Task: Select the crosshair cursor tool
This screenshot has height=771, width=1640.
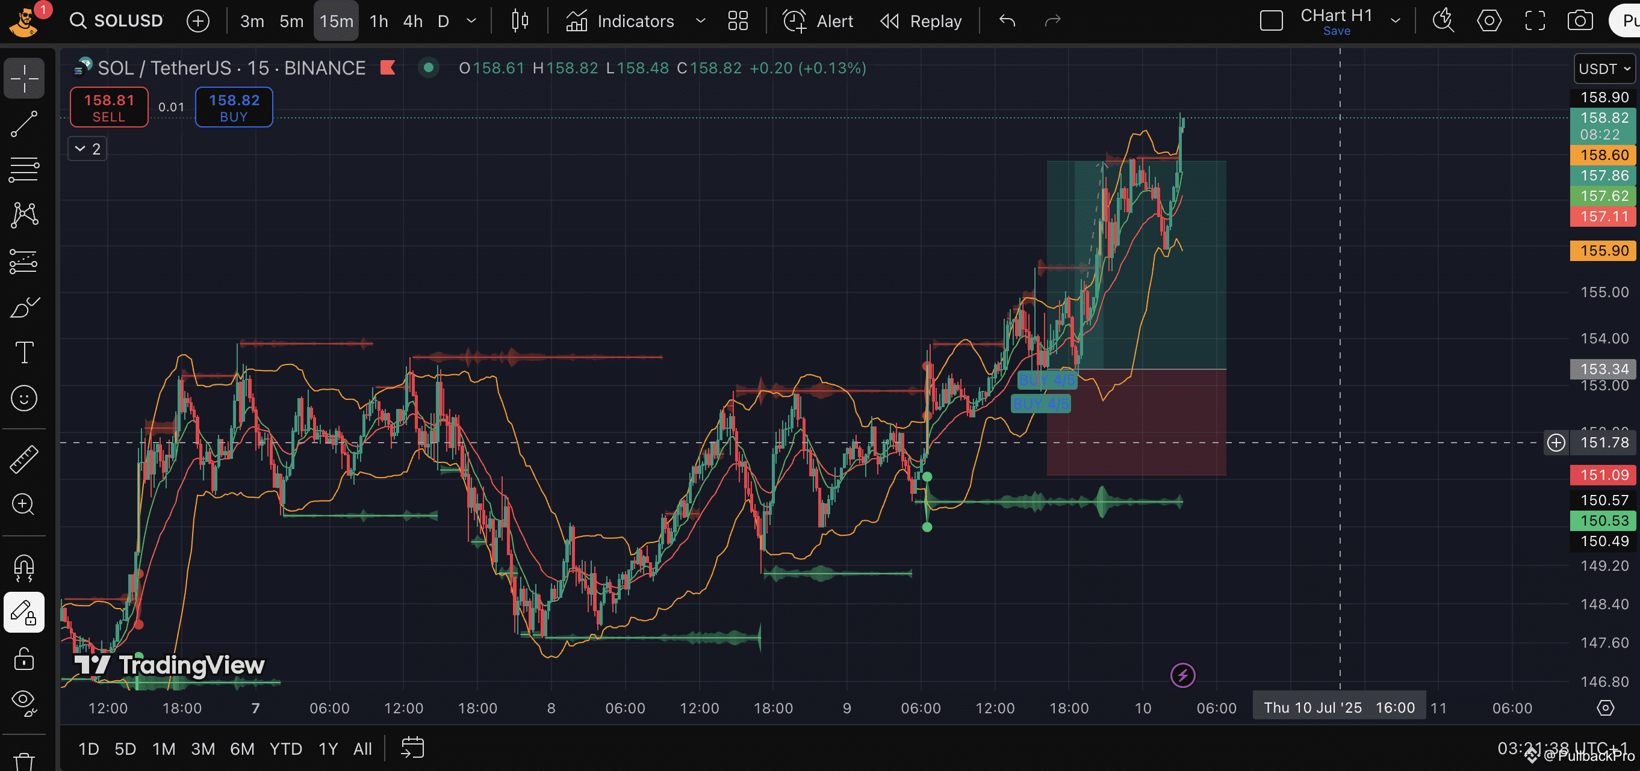Action: [24, 78]
